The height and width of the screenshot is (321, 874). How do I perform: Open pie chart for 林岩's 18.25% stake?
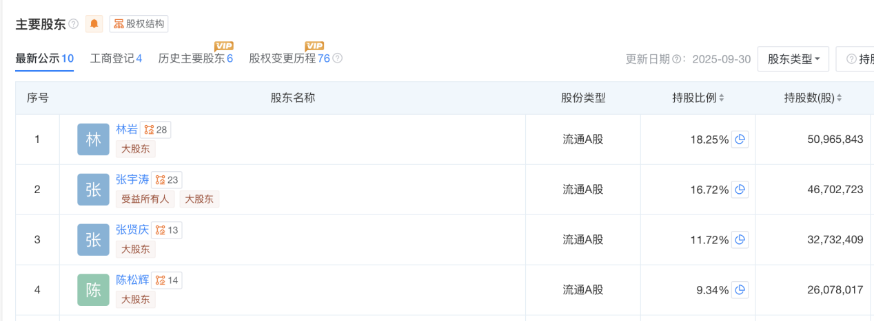point(740,140)
